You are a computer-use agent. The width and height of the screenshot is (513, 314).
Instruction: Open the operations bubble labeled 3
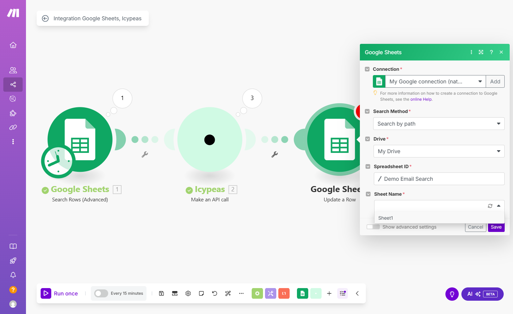[x=252, y=98]
